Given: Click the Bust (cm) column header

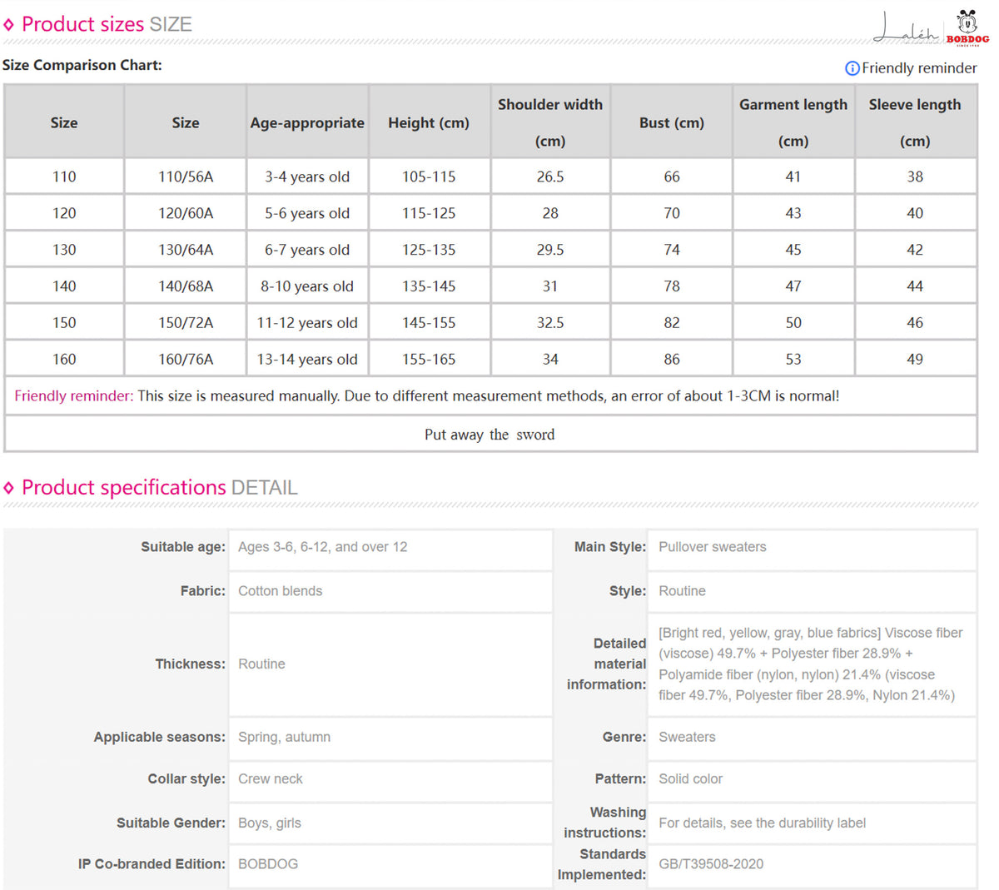Looking at the screenshot, I should (x=672, y=122).
